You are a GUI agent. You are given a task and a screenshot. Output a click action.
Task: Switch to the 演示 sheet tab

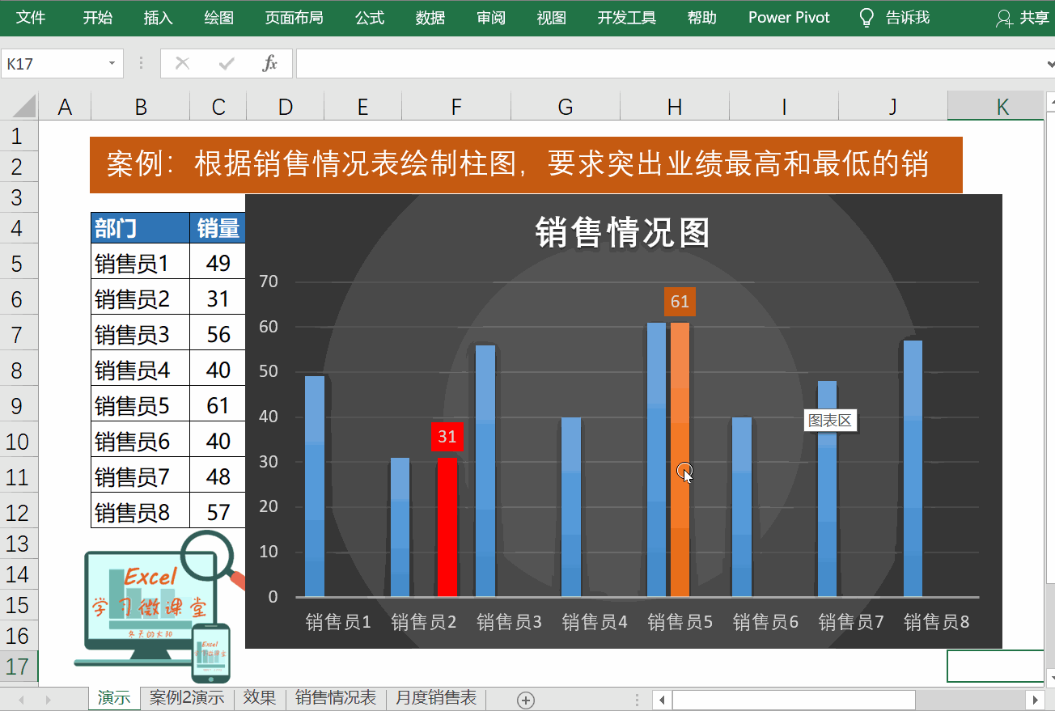click(114, 698)
